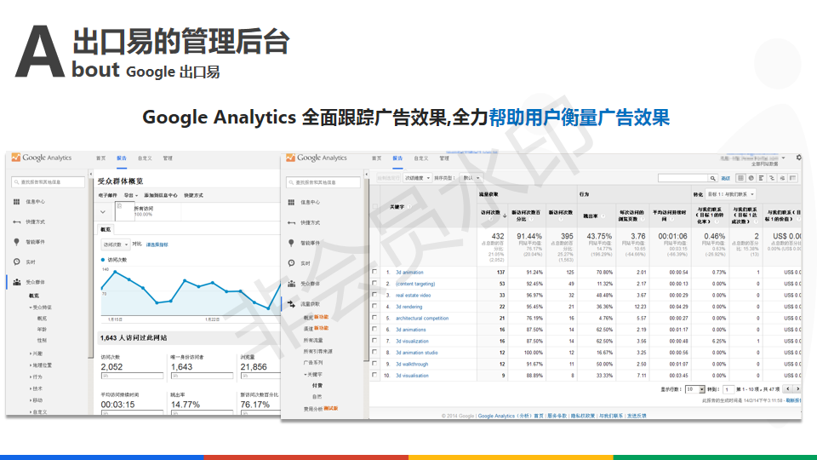This screenshot has width=817, height=460.
Task: Open the 自定义 tab in right panel header
Action: click(420, 158)
